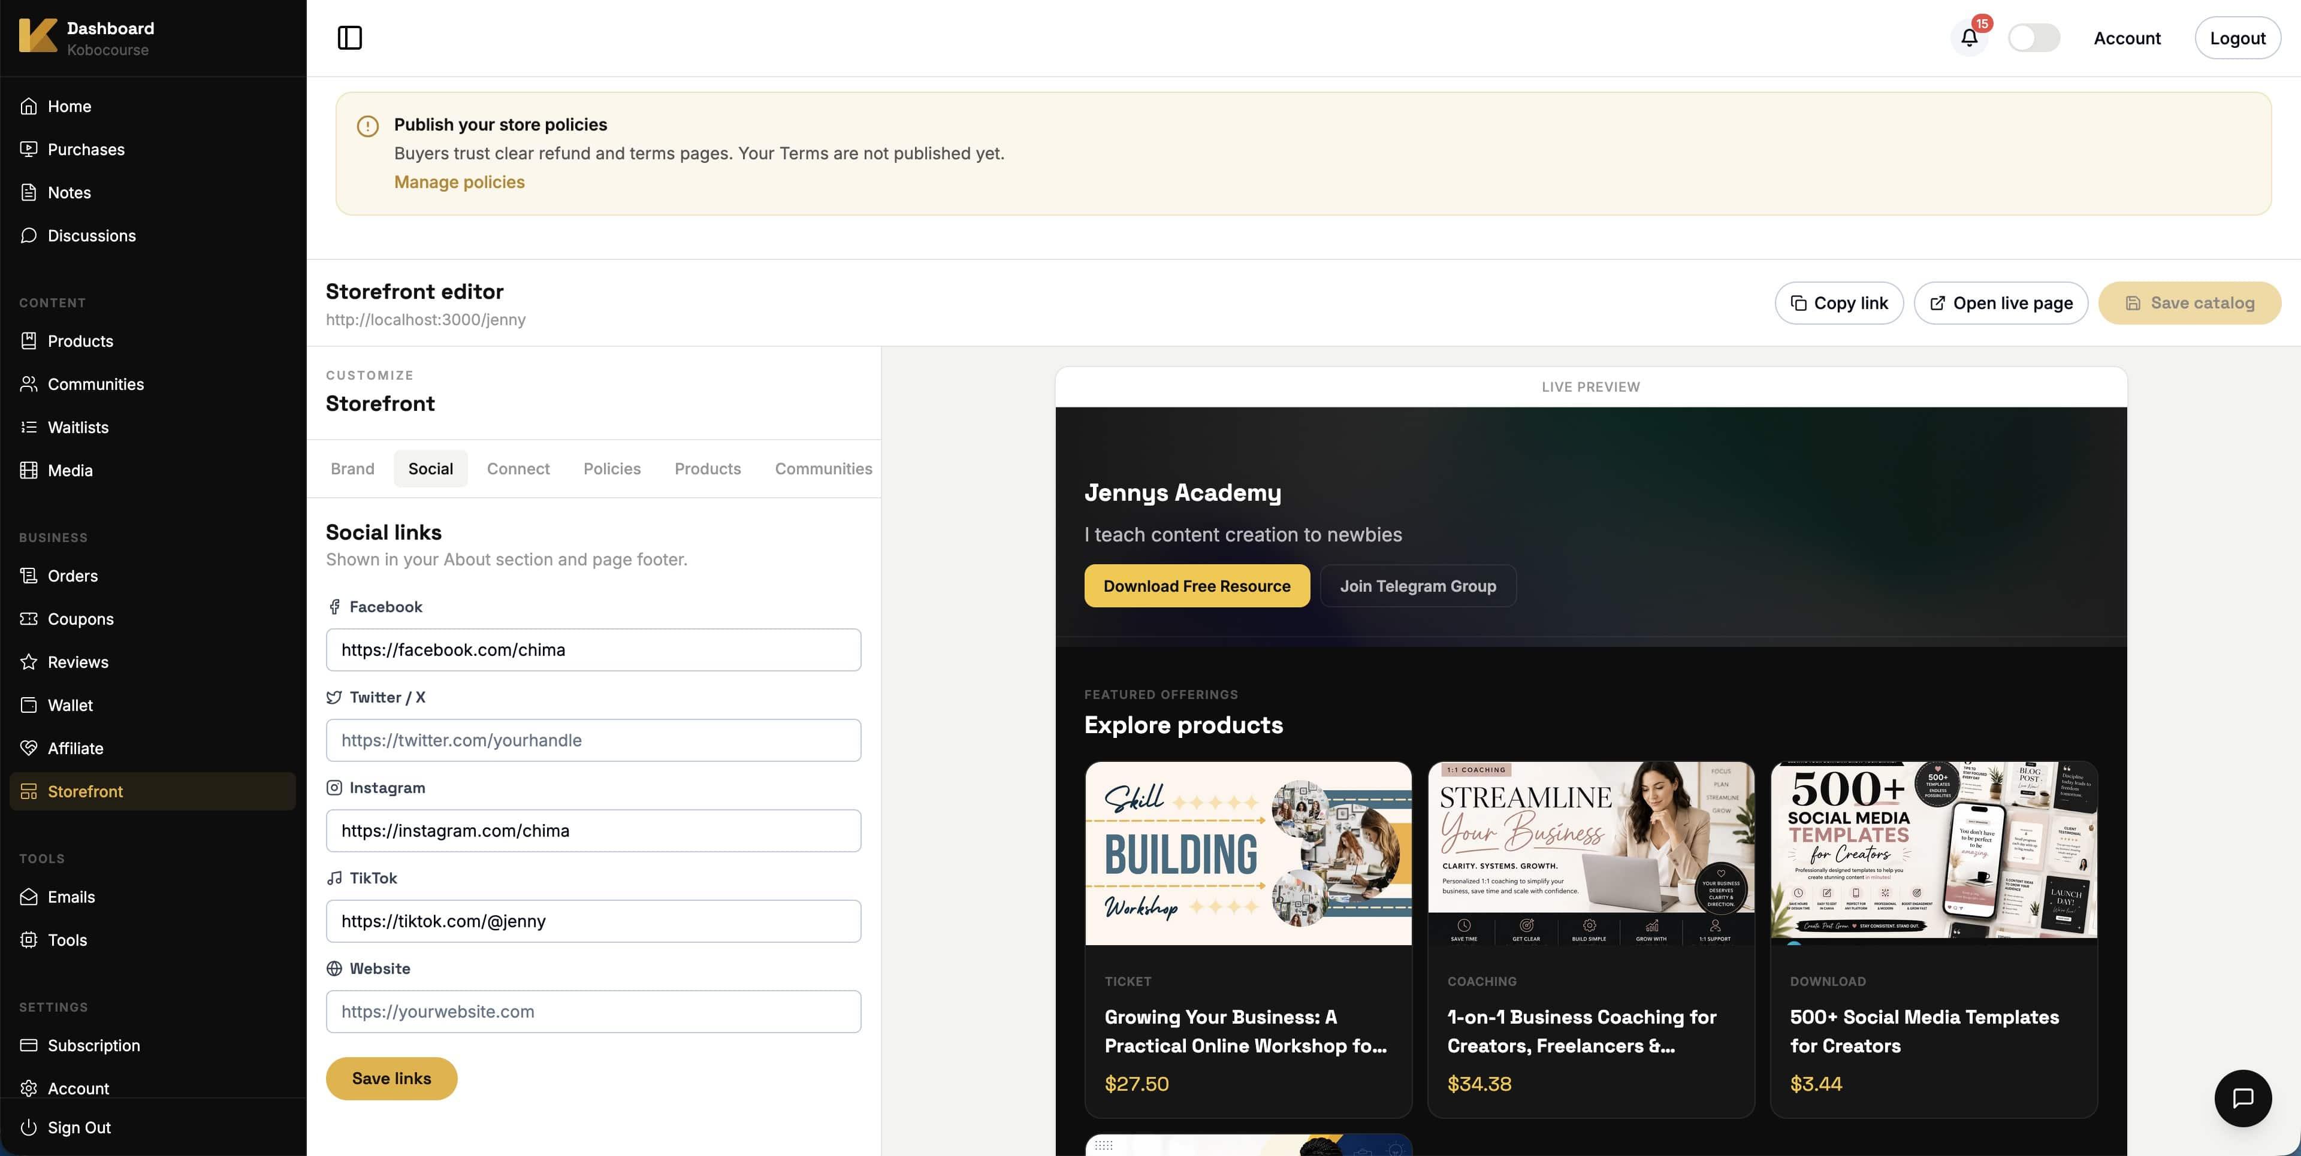Click the TikTok music note icon

[334, 879]
